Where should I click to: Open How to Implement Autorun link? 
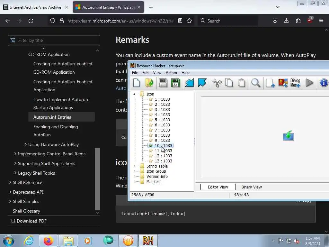click(x=61, y=104)
